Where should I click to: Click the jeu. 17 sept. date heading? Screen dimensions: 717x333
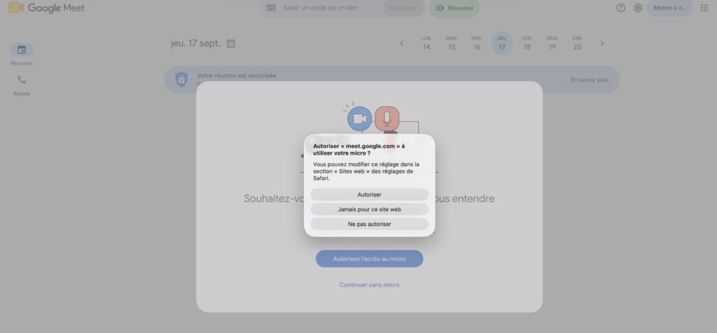[196, 43]
